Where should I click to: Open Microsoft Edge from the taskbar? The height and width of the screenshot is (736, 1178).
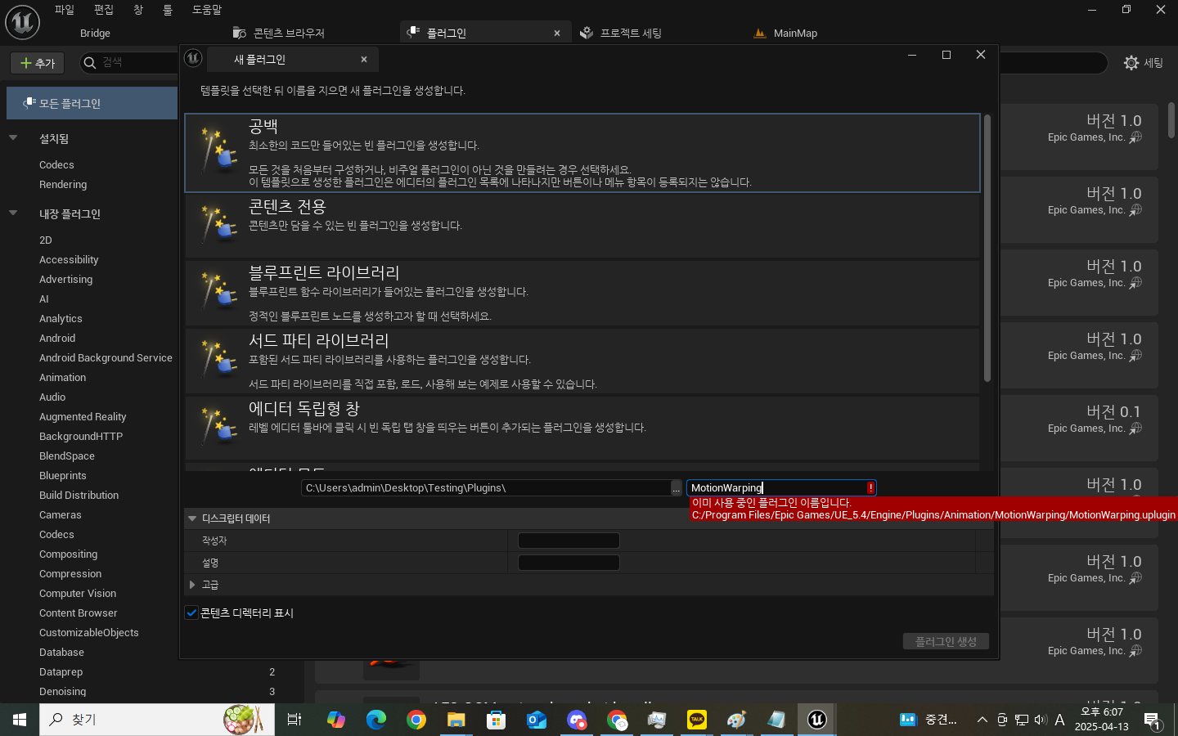click(376, 720)
